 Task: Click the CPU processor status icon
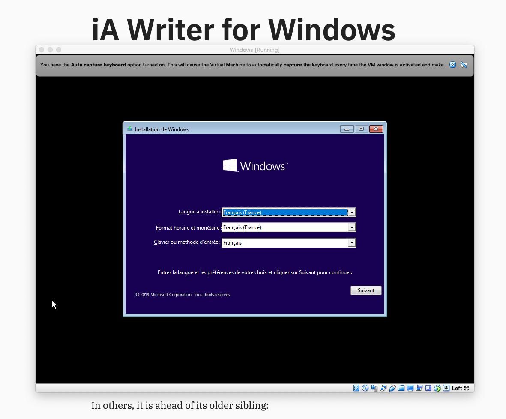tap(428, 388)
